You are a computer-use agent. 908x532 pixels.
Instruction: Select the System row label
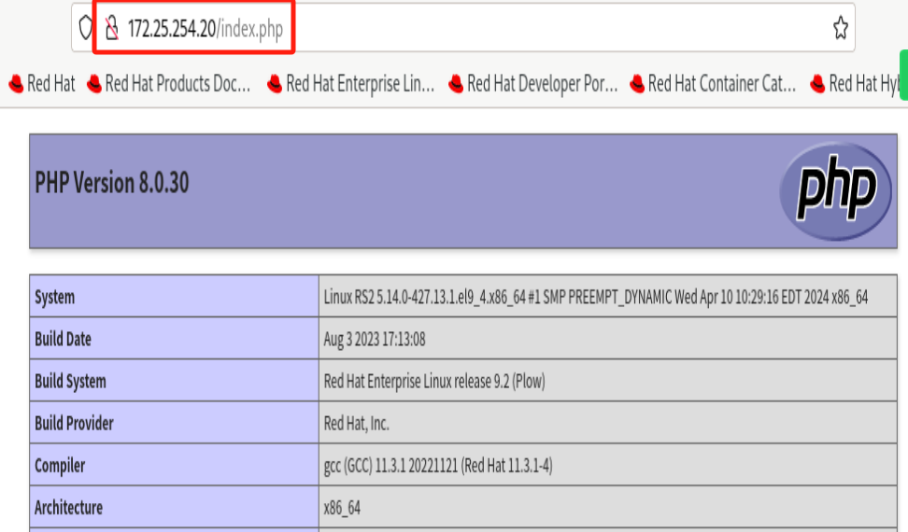(55, 297)
